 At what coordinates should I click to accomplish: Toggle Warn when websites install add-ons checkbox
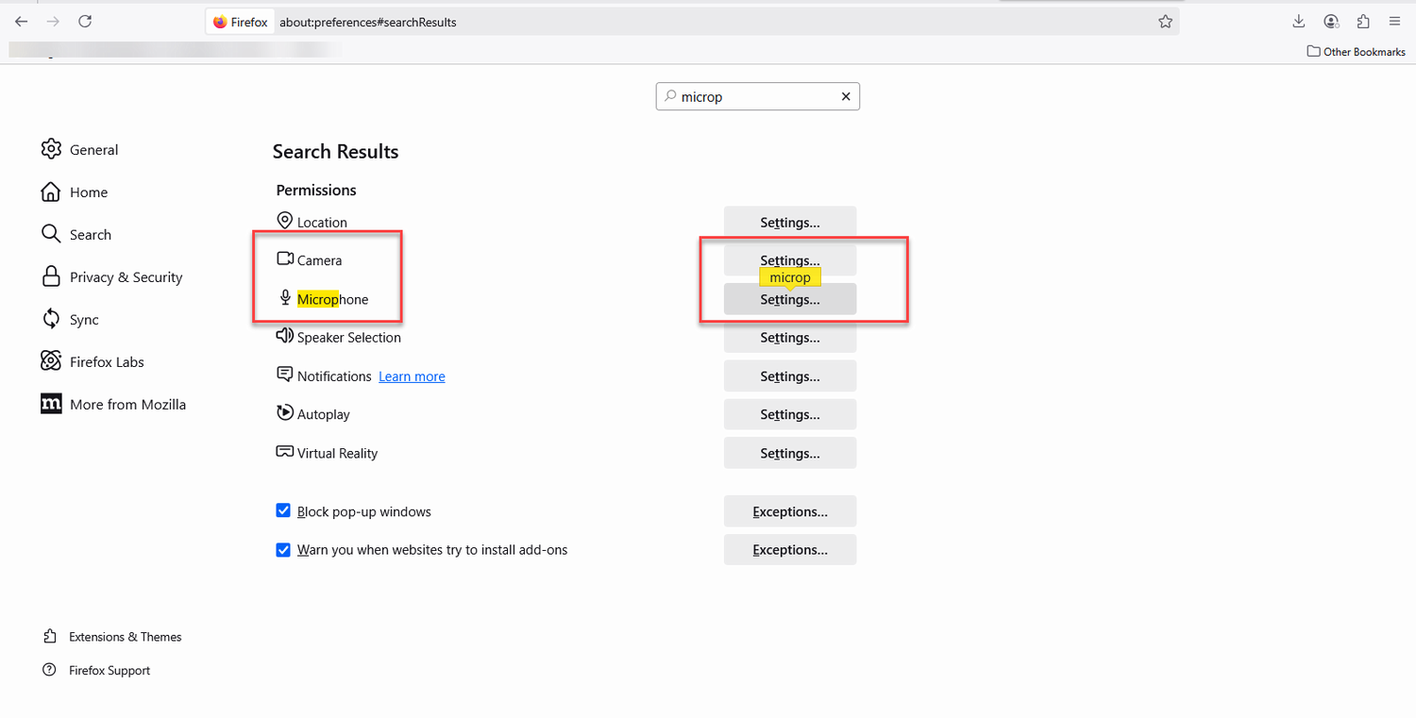(x=283, y=549)
